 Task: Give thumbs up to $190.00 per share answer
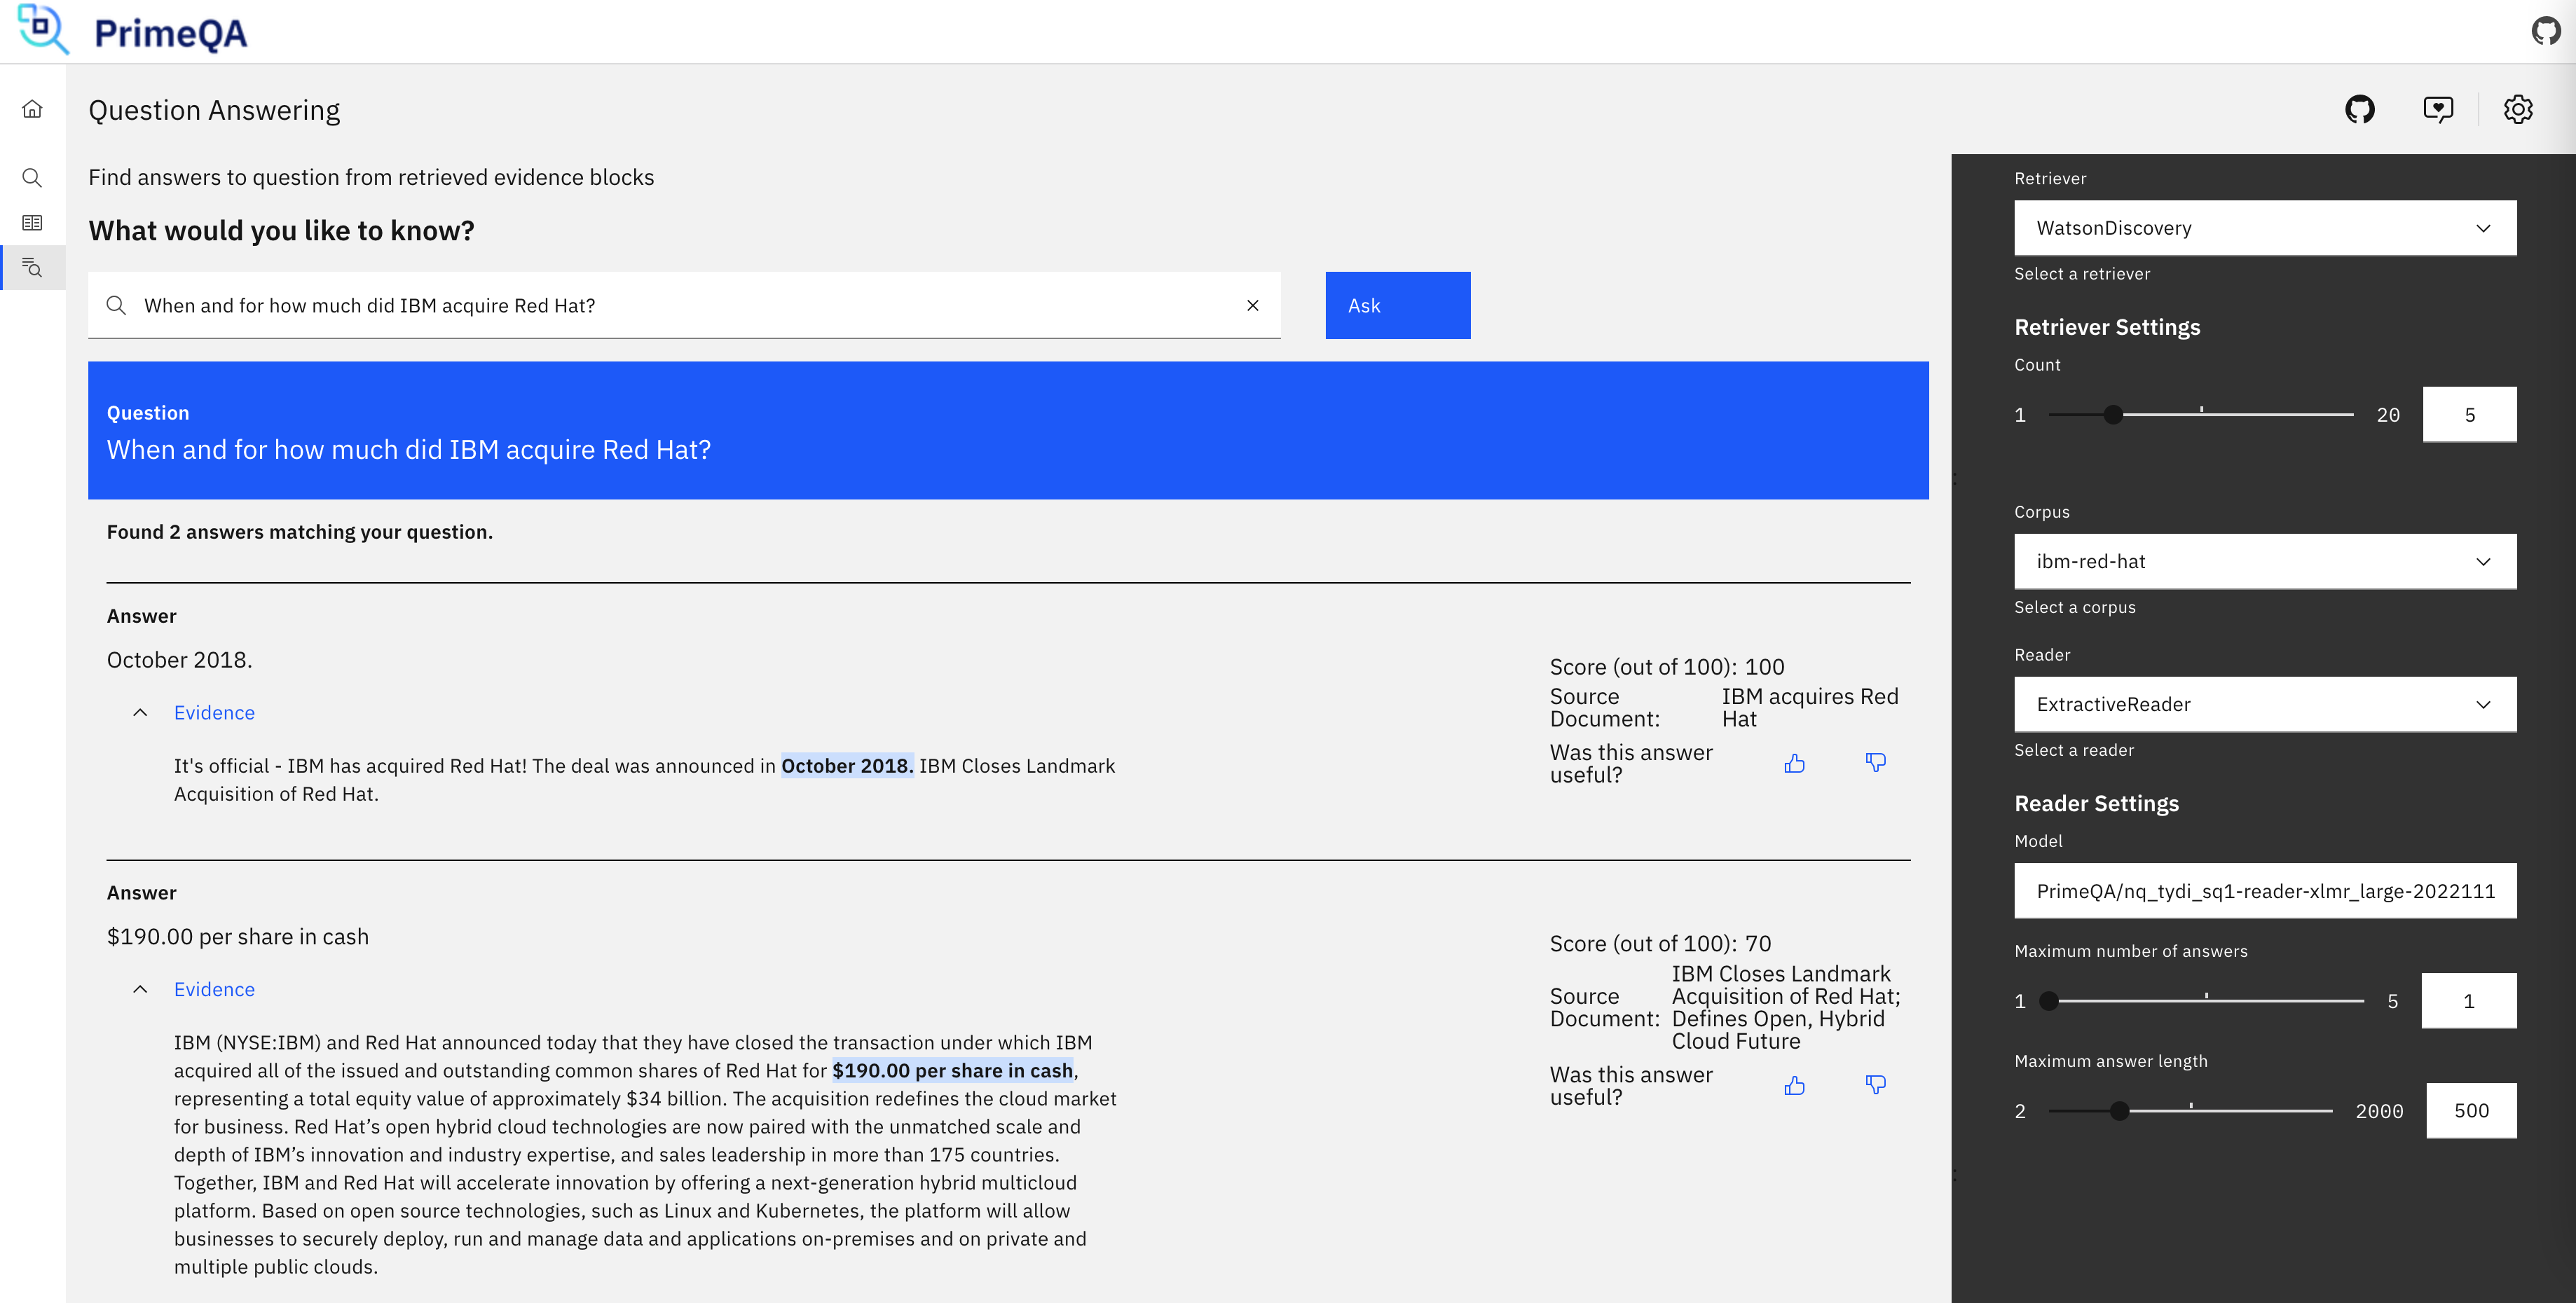[1795, 1086]
